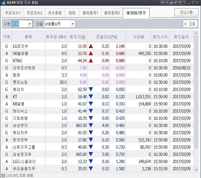Click price 863.50 for 삼성전자
This screenshot has height=178, width=201.
81,125
